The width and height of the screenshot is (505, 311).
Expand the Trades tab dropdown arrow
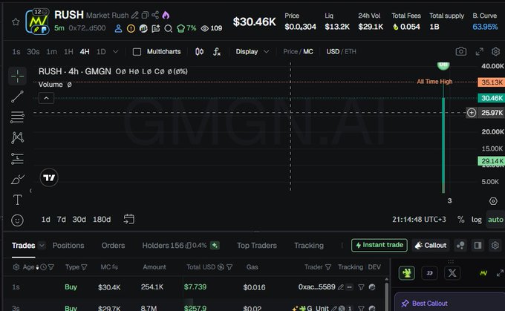(x=42, y=246)
